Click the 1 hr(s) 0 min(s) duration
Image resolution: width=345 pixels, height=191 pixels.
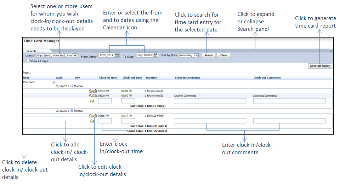[x=154, y=96]
